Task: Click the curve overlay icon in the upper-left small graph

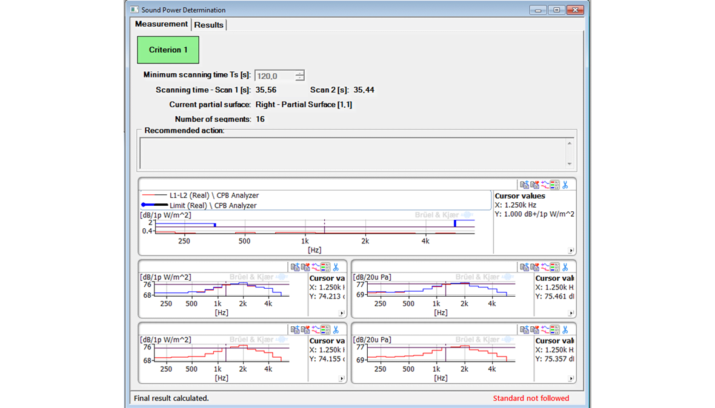Action: click(x=315, y=267)
